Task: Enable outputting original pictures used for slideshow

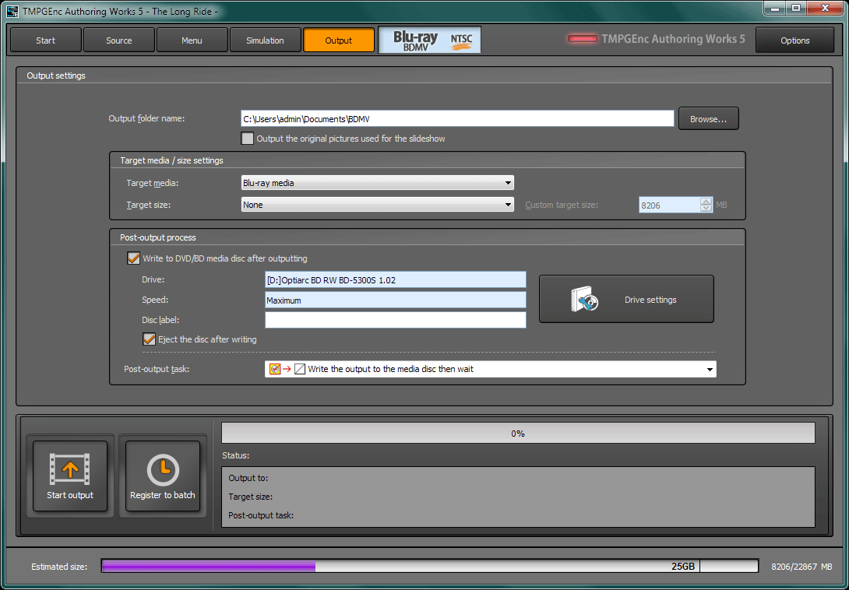Action: [x=247, y=139]
